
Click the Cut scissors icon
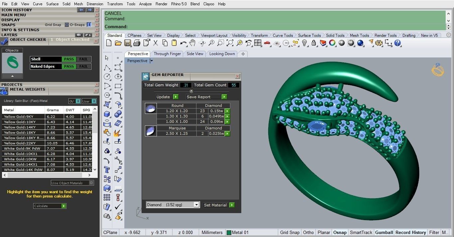156,43
